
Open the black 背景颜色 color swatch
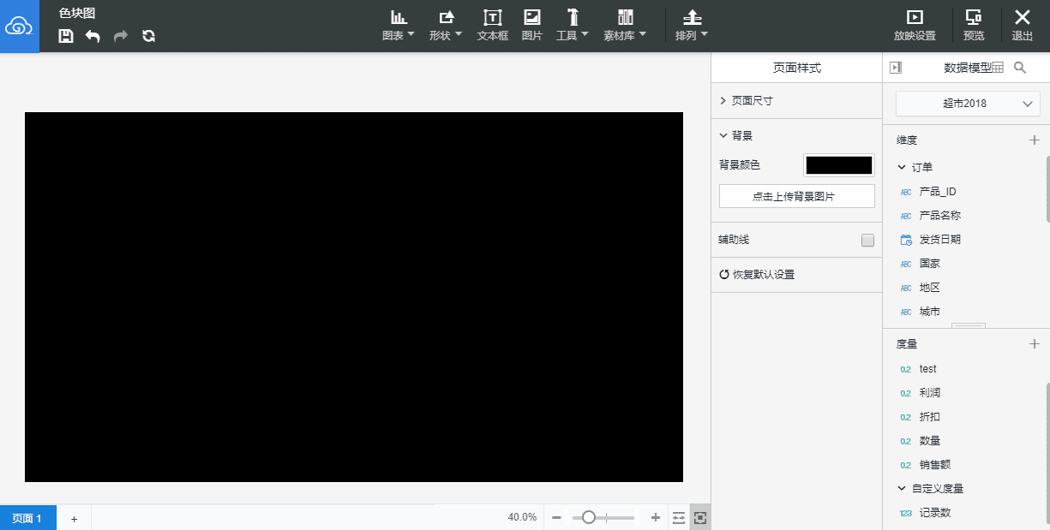(839, 165)
